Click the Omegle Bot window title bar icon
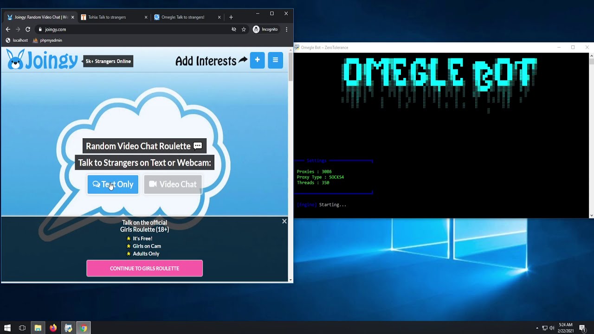The image size is (594, 334). click(x=297, y=47)
